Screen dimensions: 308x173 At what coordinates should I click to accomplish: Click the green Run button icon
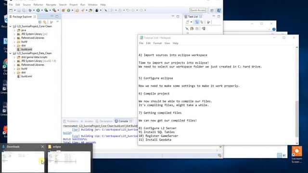point(38,10)
